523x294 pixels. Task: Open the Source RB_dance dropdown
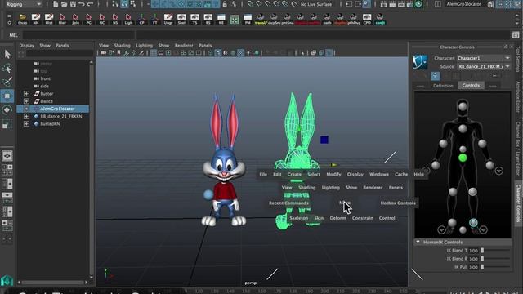pos(484,66)
